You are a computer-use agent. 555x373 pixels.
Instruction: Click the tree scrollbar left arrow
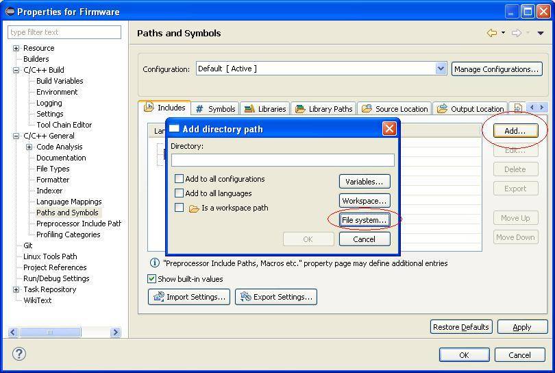pos(13,332)
